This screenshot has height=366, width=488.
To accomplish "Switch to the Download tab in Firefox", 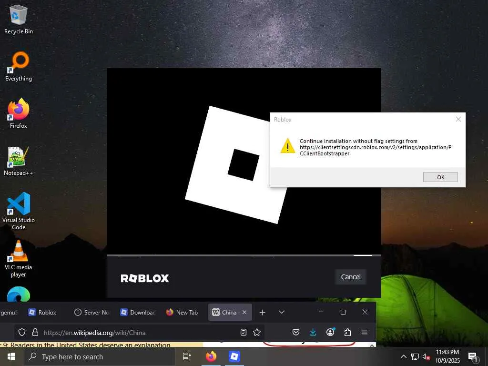I will (138, 313).
